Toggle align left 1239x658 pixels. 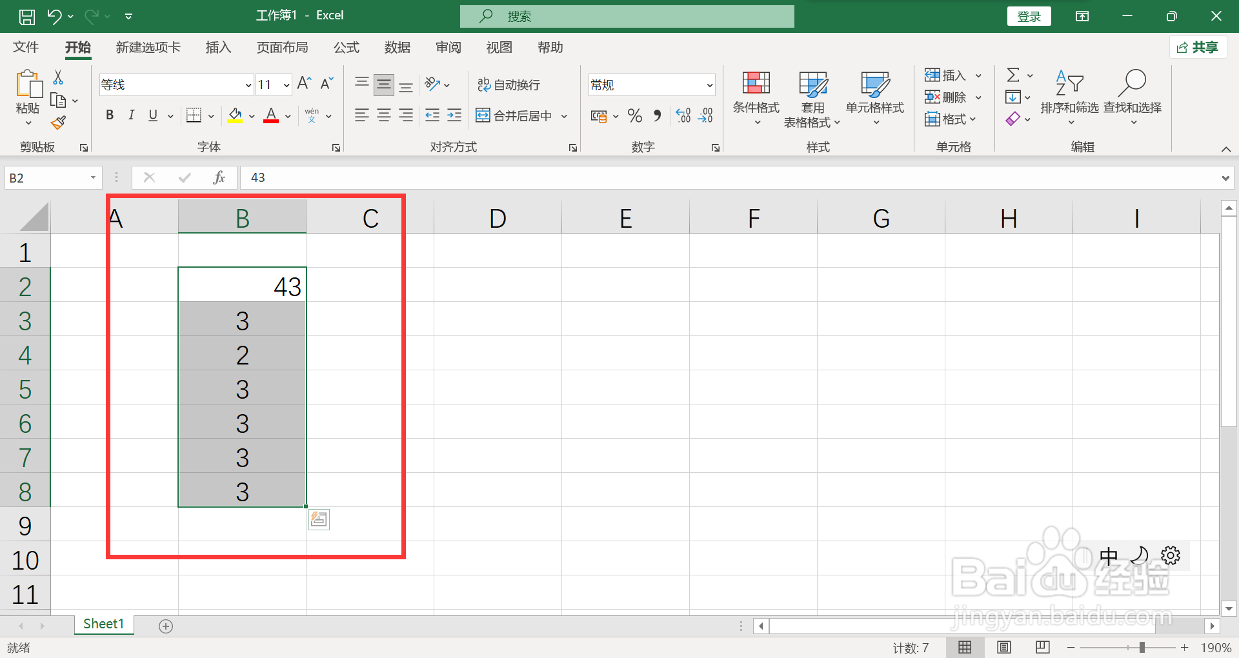click(x=362, y=115)
